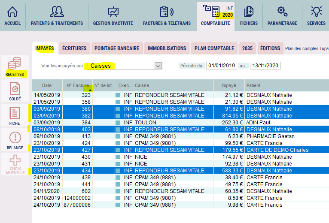Click date 14/05/2019 cell
This screenshot has height=223, width=329.
tap(47, 95)
